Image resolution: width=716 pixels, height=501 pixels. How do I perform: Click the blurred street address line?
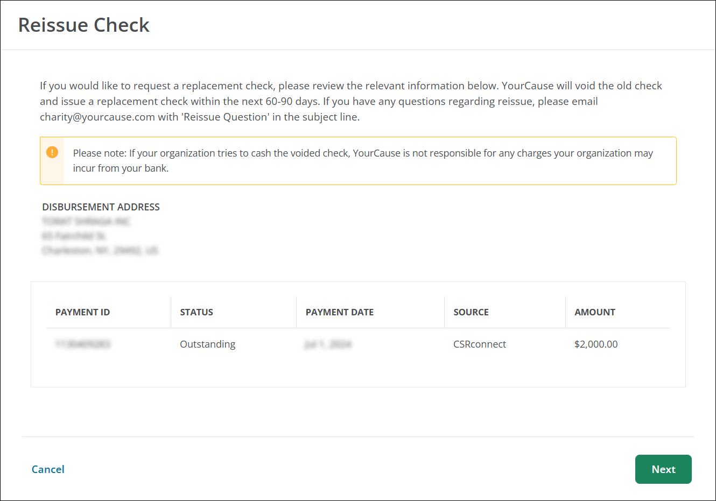point(74,236)
